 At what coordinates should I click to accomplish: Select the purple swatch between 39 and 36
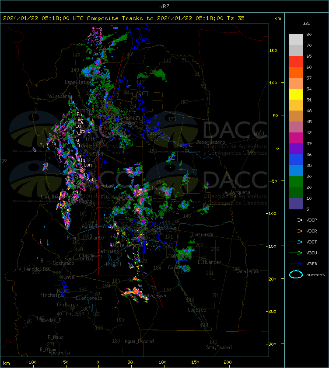coord(296,149)
